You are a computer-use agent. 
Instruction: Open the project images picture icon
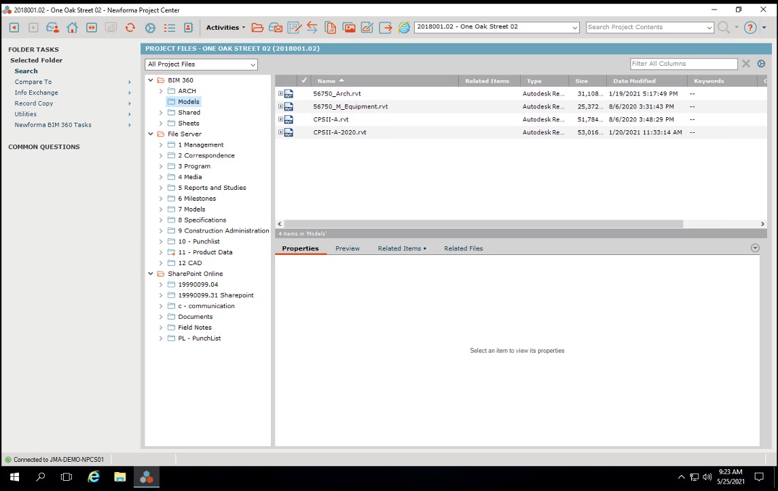pos(350,28)
